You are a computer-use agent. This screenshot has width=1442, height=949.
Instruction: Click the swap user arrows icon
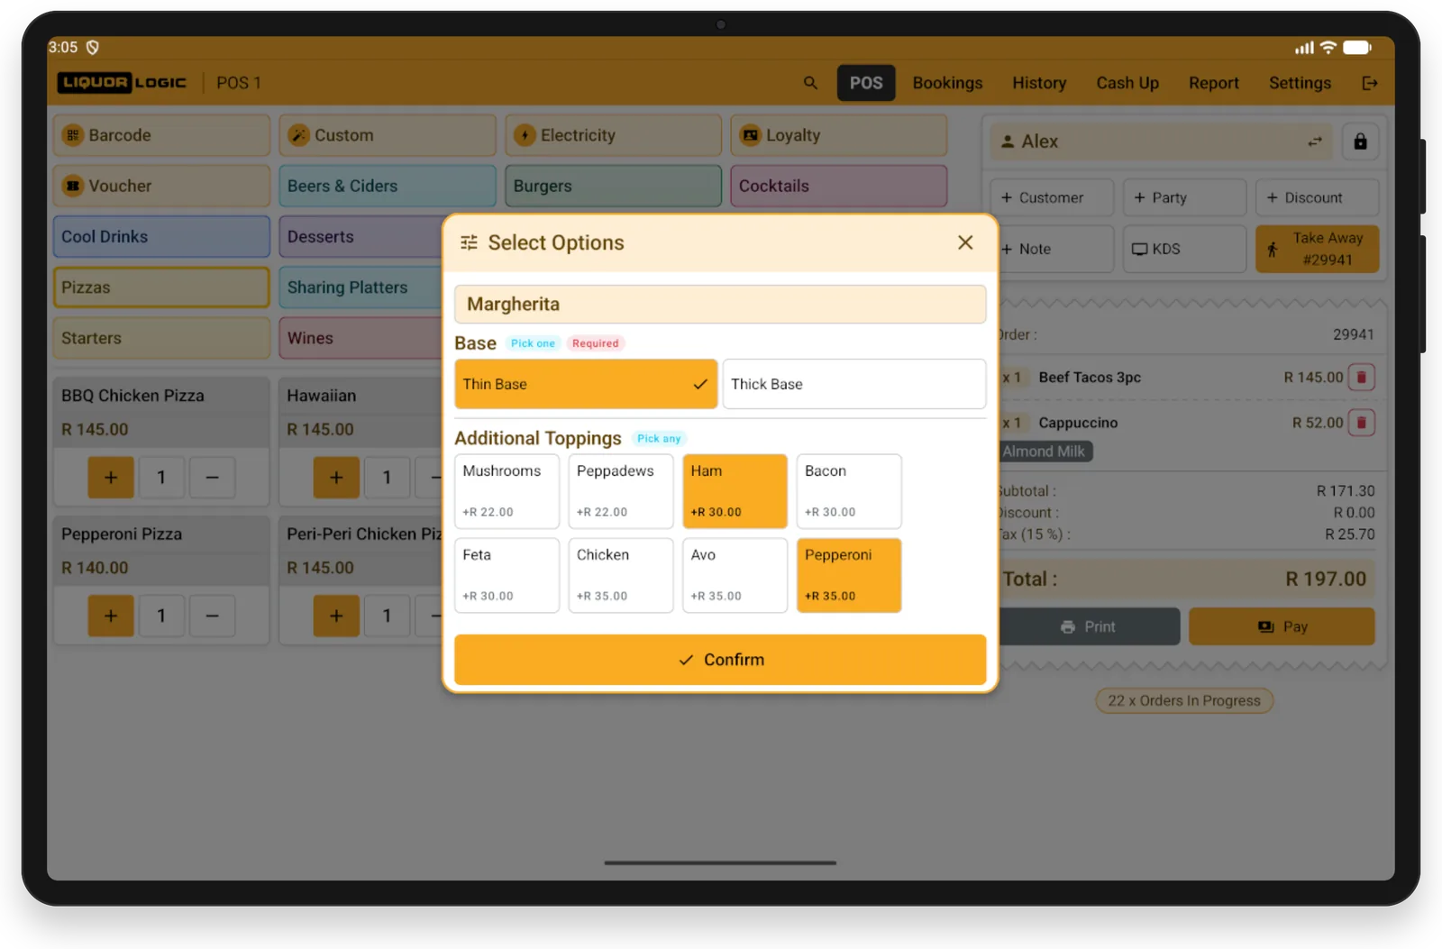pos(1315,141)
